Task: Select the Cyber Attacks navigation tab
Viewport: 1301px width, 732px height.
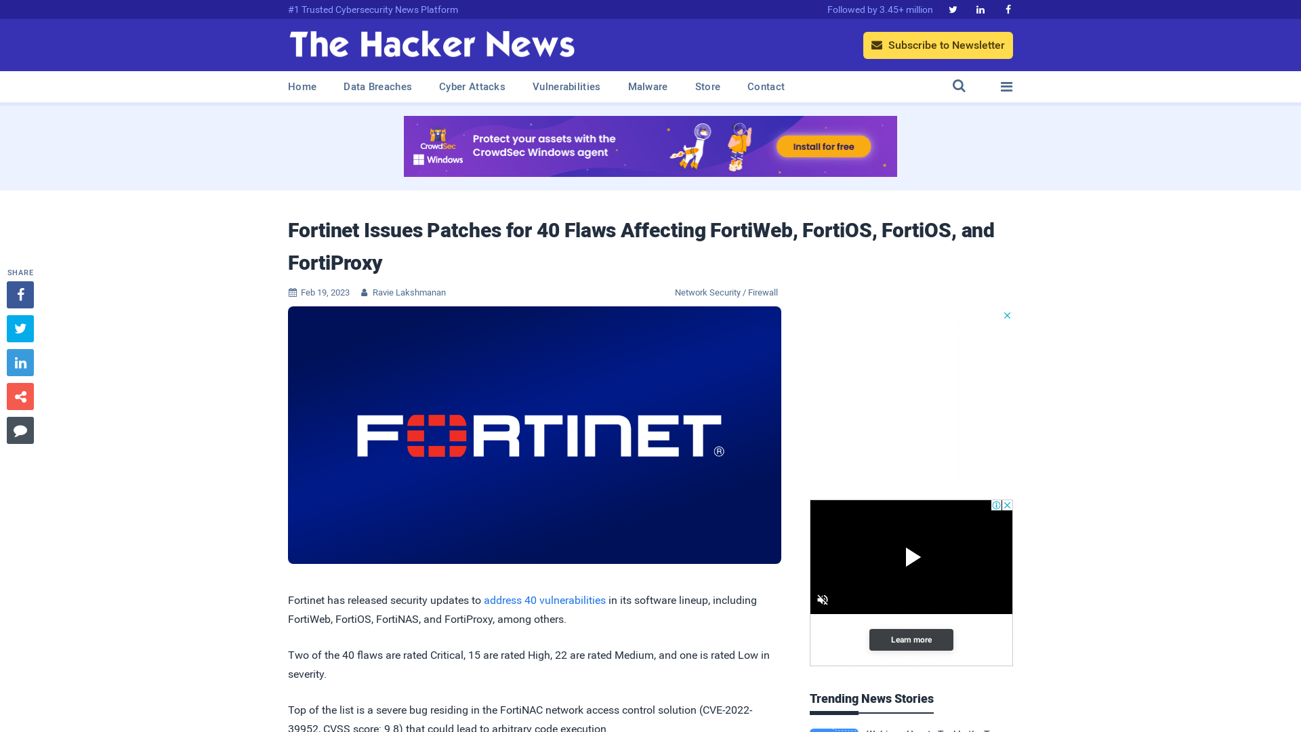Action: (x=472, y=87)
